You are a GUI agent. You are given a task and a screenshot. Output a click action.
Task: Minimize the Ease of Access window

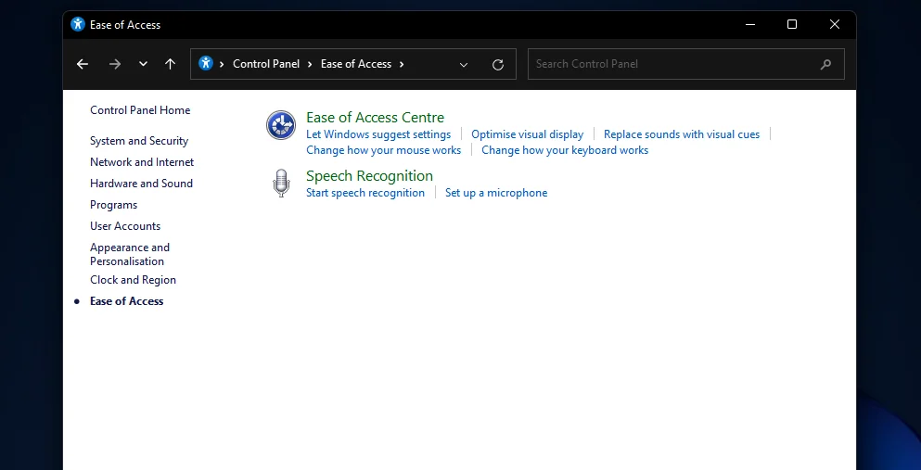tap(750, 24)
